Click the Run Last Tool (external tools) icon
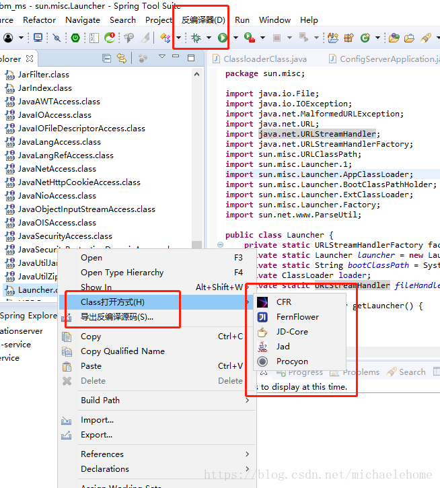Viewport: 440px width, 488px height. (250, 38)
